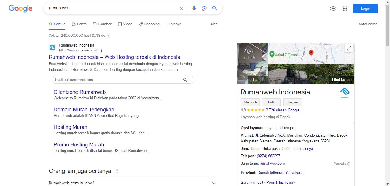The height and width of the screenshot is (186, 390).
Task: Open the Hosting Murah sitelink
Action: pyautogui.click(x=71, y=127)
